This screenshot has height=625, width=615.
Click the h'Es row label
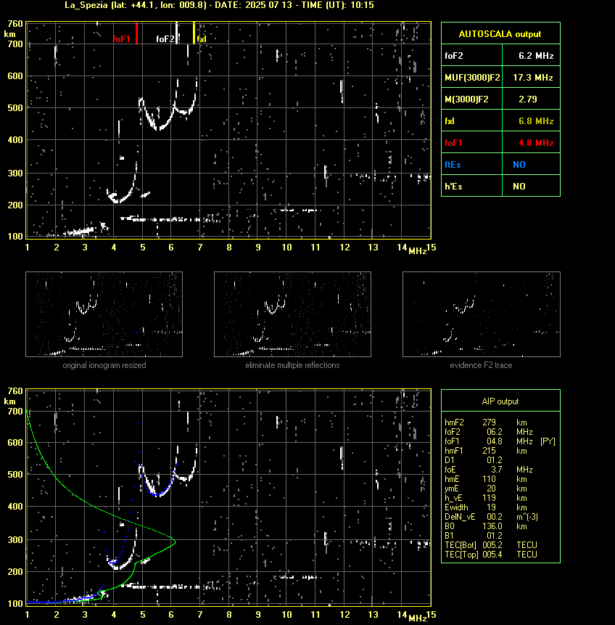(453, 186)
